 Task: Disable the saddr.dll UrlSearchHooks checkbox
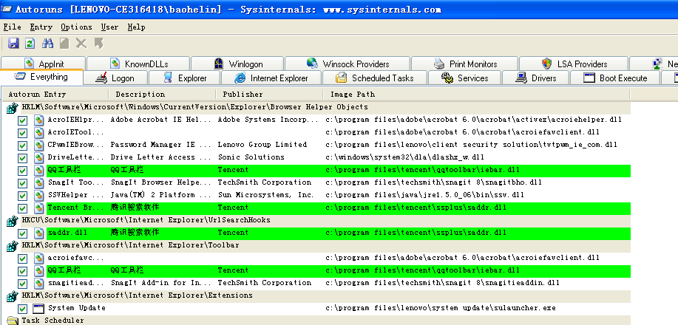pos(22,233)
